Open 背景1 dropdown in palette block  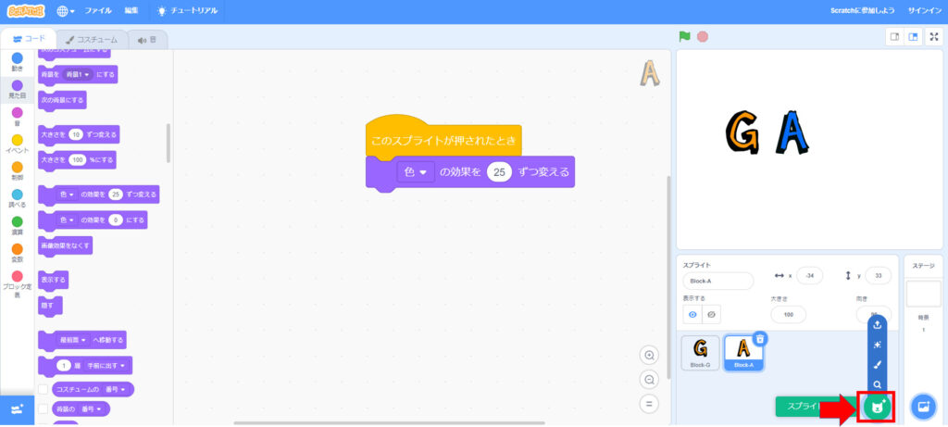point(78,74)
